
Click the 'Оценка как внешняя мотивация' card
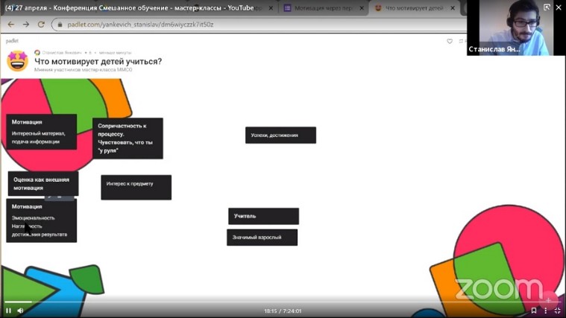pyautogui.click(x=43, y=183)
